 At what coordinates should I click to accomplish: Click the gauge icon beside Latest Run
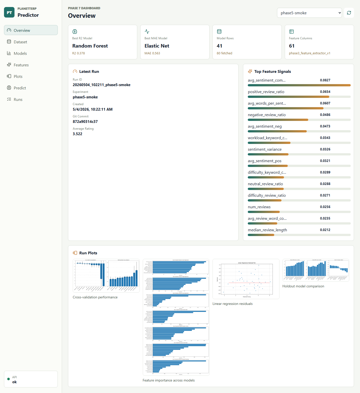tap(75, 72)
